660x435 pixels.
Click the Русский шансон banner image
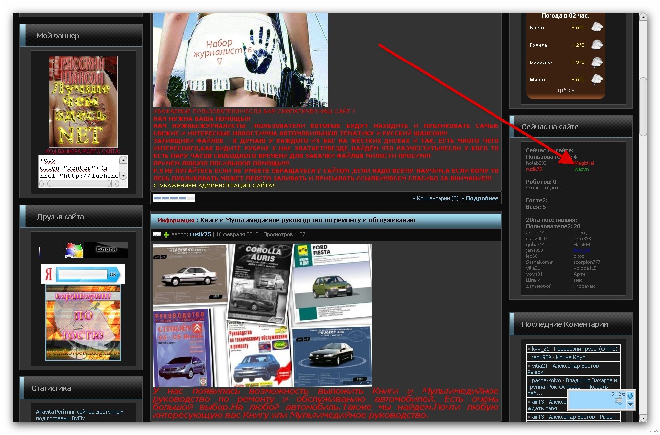83,101
